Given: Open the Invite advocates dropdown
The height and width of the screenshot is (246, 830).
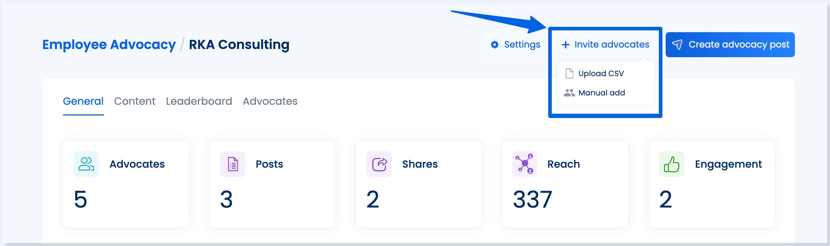Looking at the screenshot, I should [x=606, y=44].
